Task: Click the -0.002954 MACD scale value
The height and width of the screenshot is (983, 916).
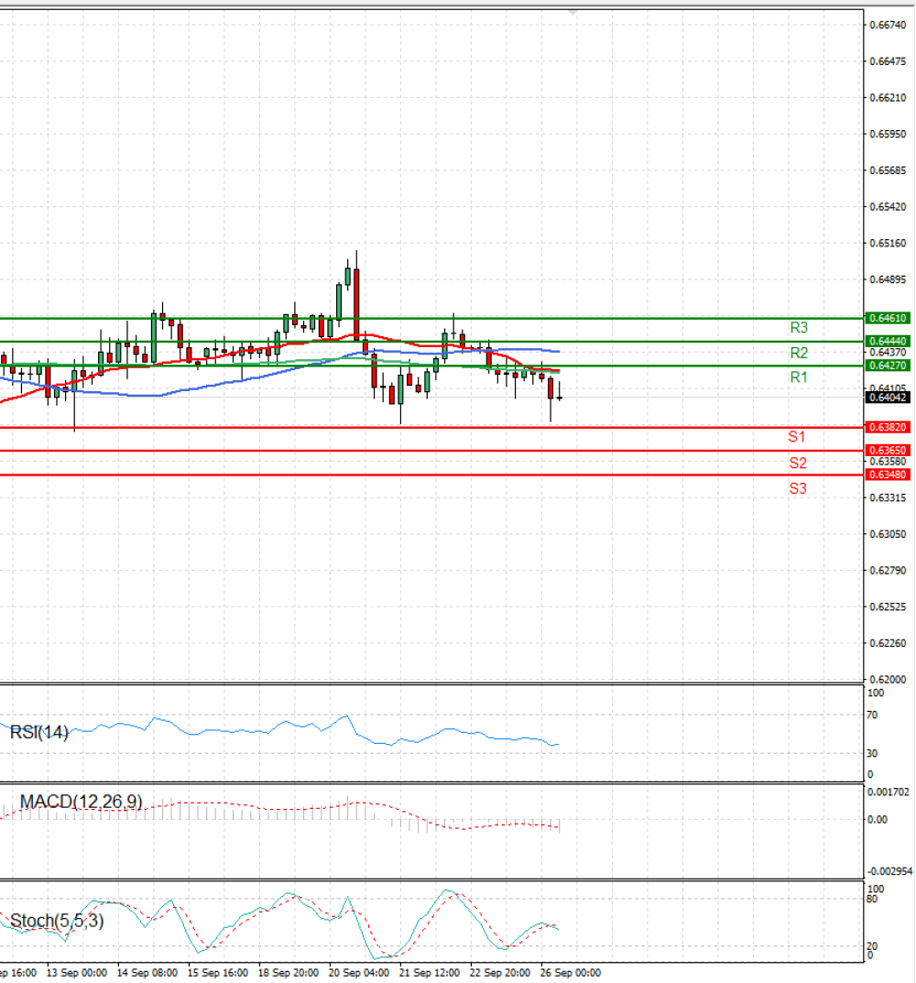Action: [889, 872]
